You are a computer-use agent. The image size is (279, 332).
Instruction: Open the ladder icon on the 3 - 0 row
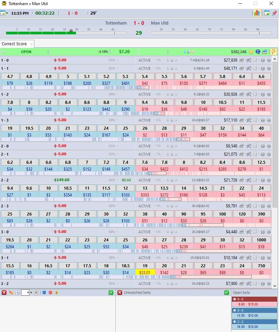[255, 232]
